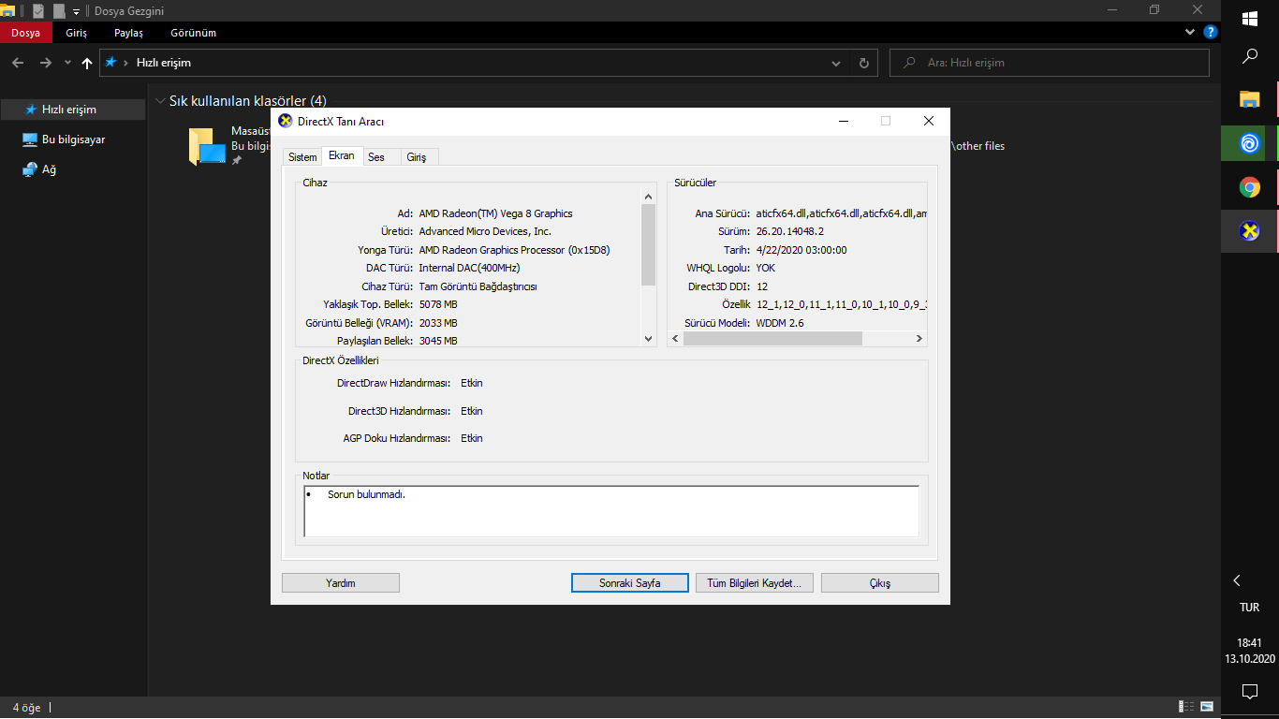Click the text Advanced Micro Devices, Inc.

click(x=485, y=231)
